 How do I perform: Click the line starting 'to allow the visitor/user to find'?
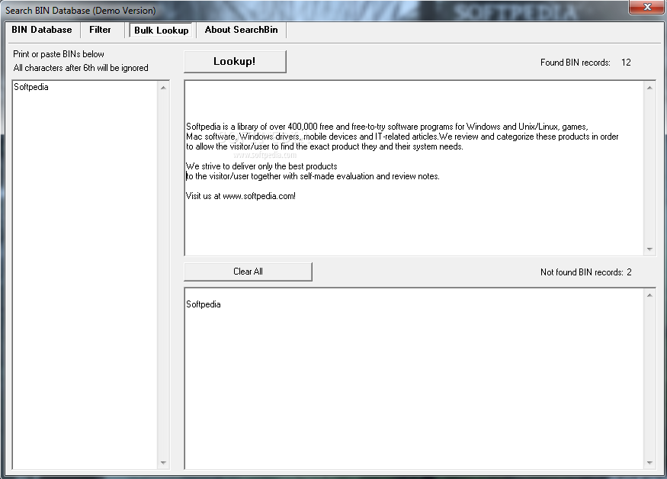pos(325,146)
